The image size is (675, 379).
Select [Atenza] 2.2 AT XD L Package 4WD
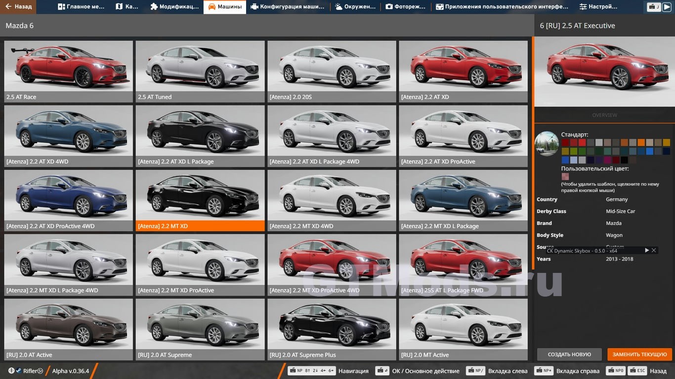pyautogui.click(x=332, y=136)
